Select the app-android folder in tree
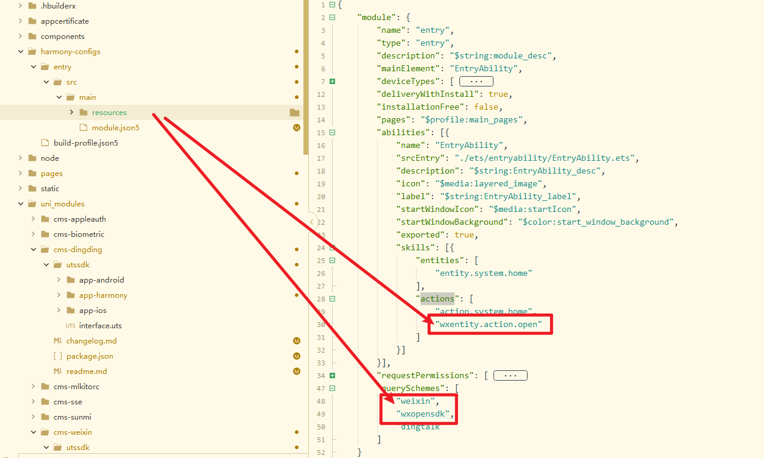 (x=101, y=280)
